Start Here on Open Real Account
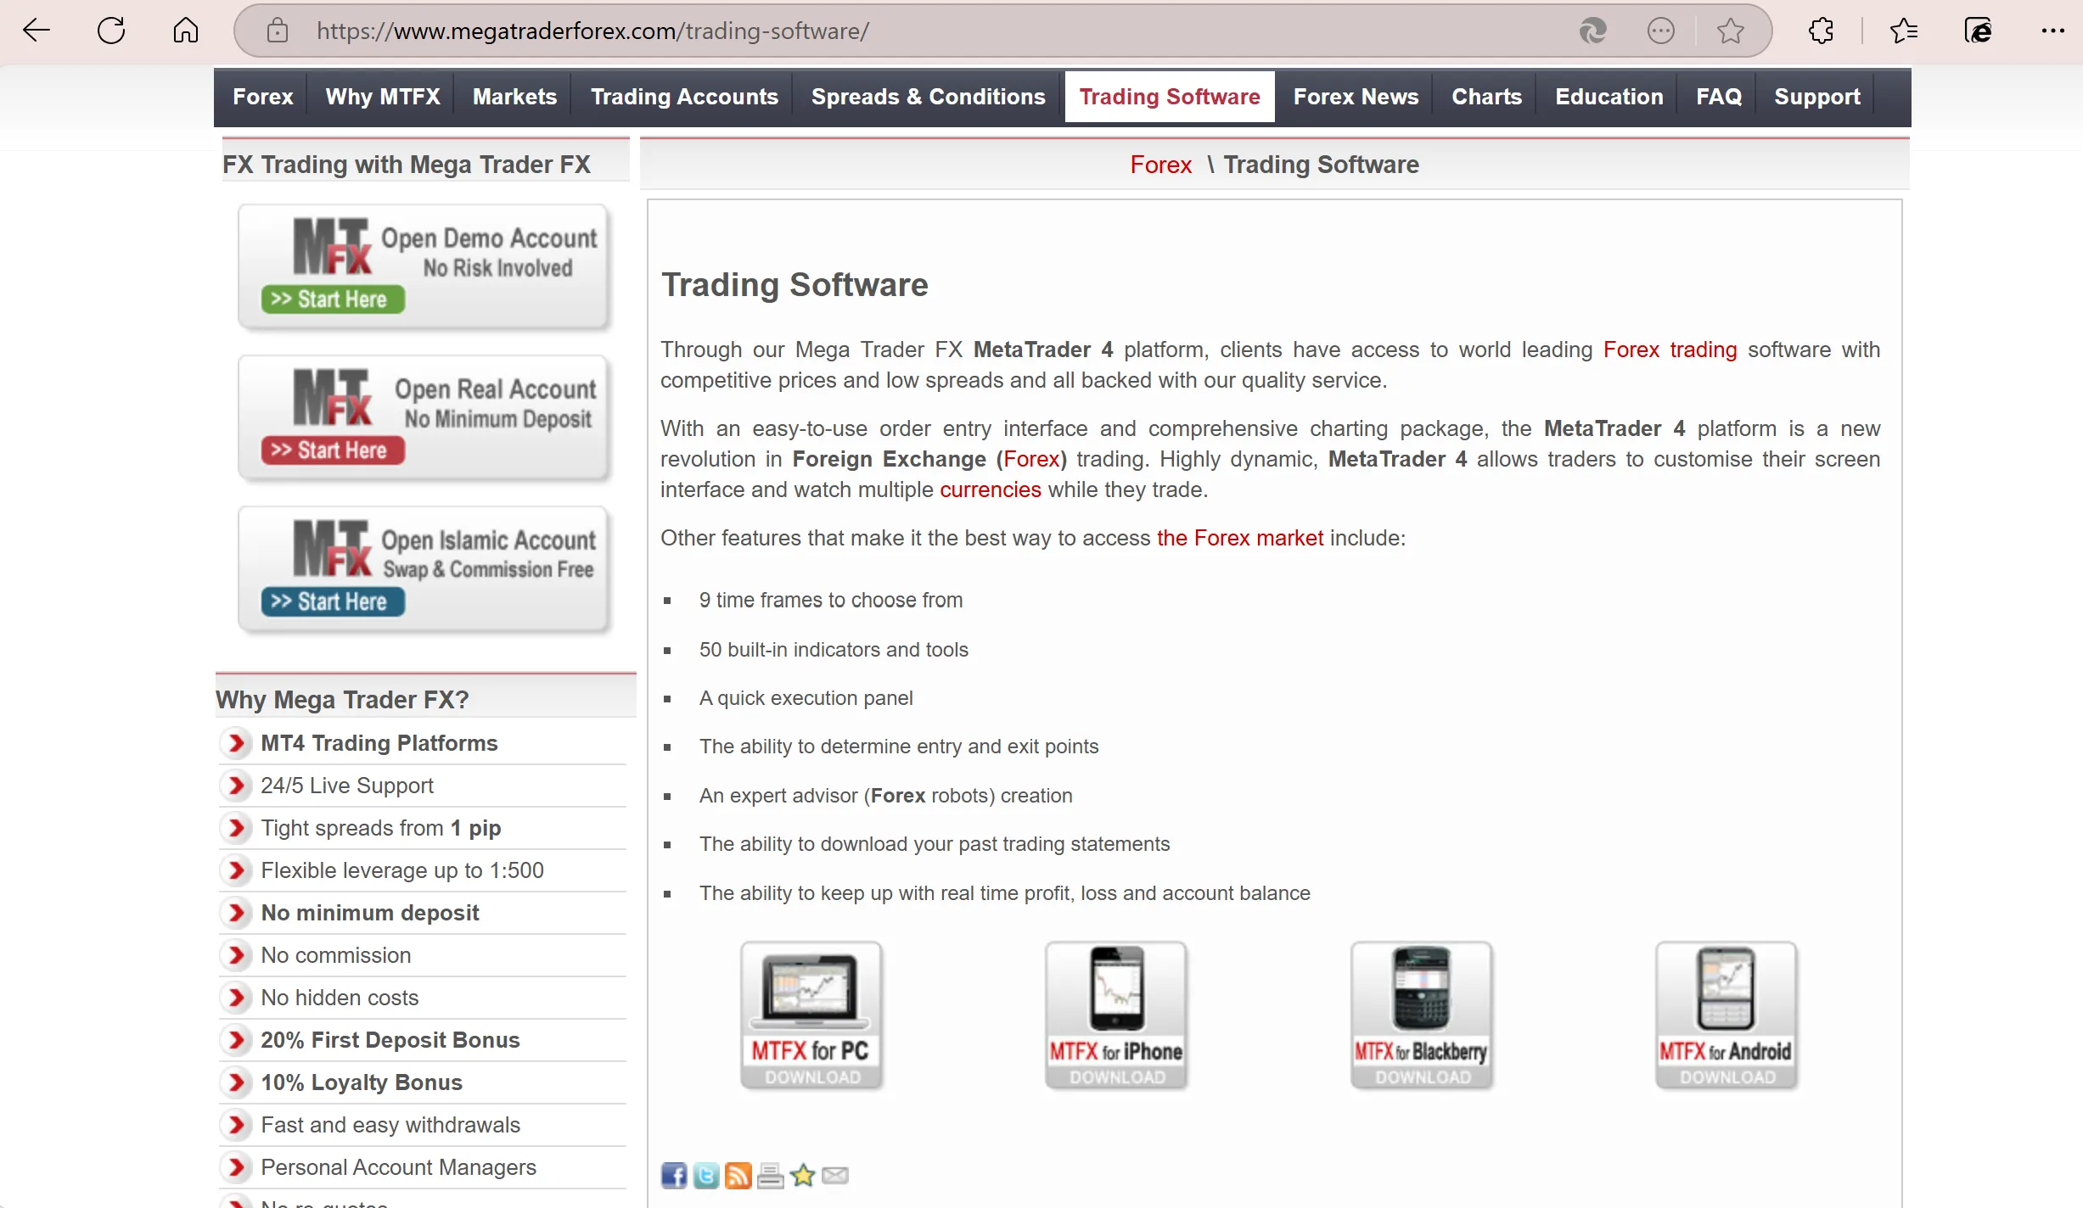 tap(333, 450)
